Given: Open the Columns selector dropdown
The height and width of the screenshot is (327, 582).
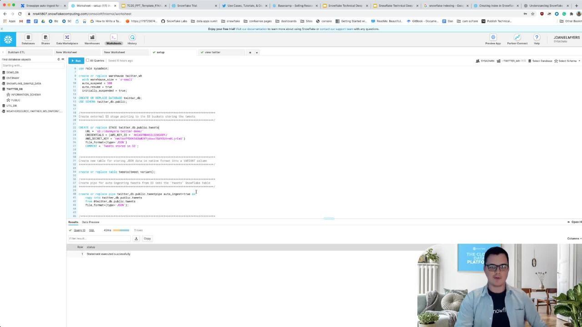Looking at the screenshot, I should [x=574, y=238].
